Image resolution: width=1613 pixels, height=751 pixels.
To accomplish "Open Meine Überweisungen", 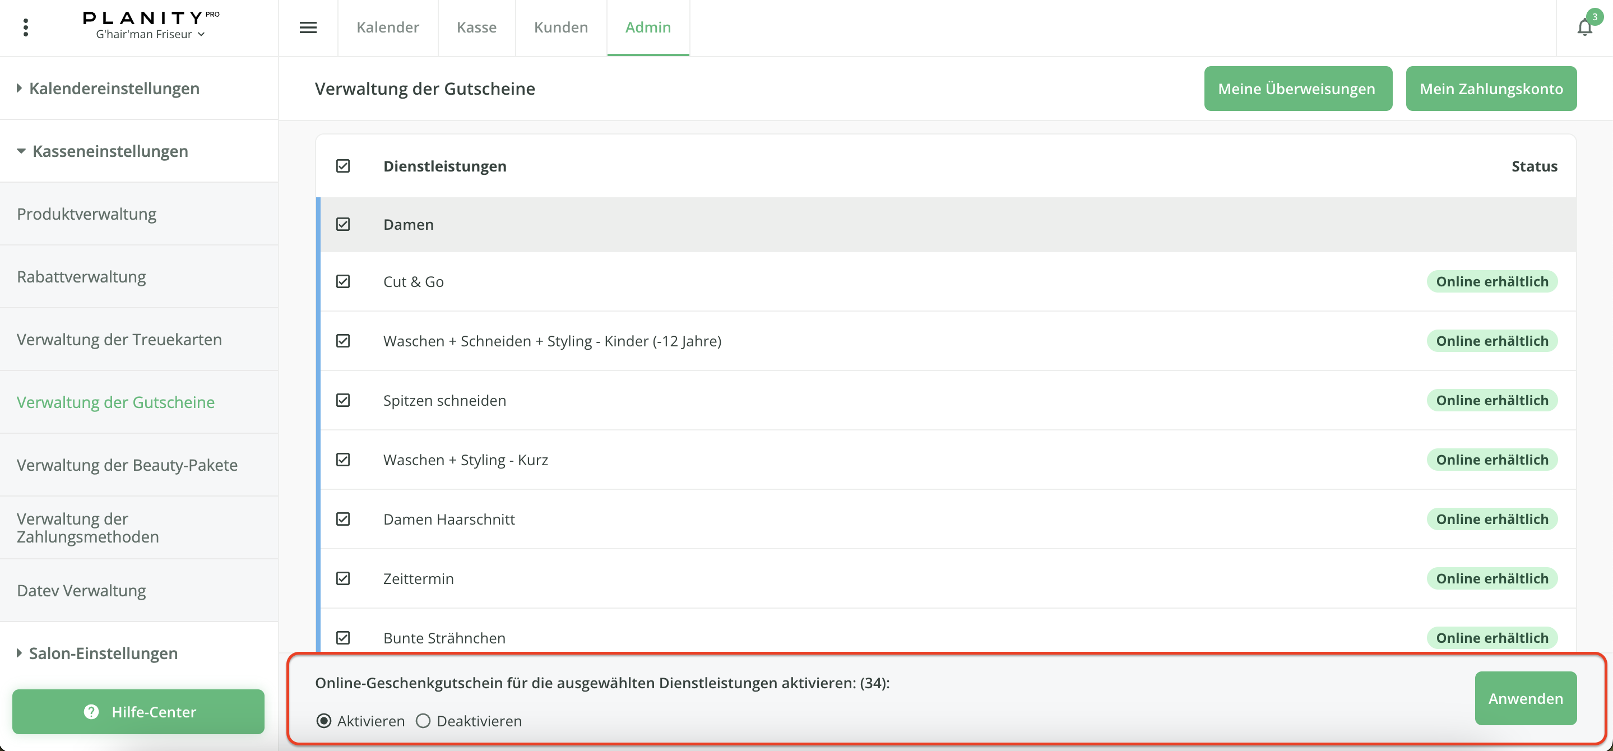I will coord(1297,89).
